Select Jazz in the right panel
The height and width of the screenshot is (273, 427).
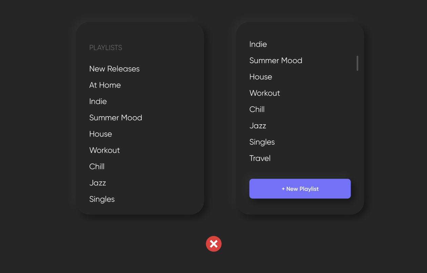coord(258,126)
